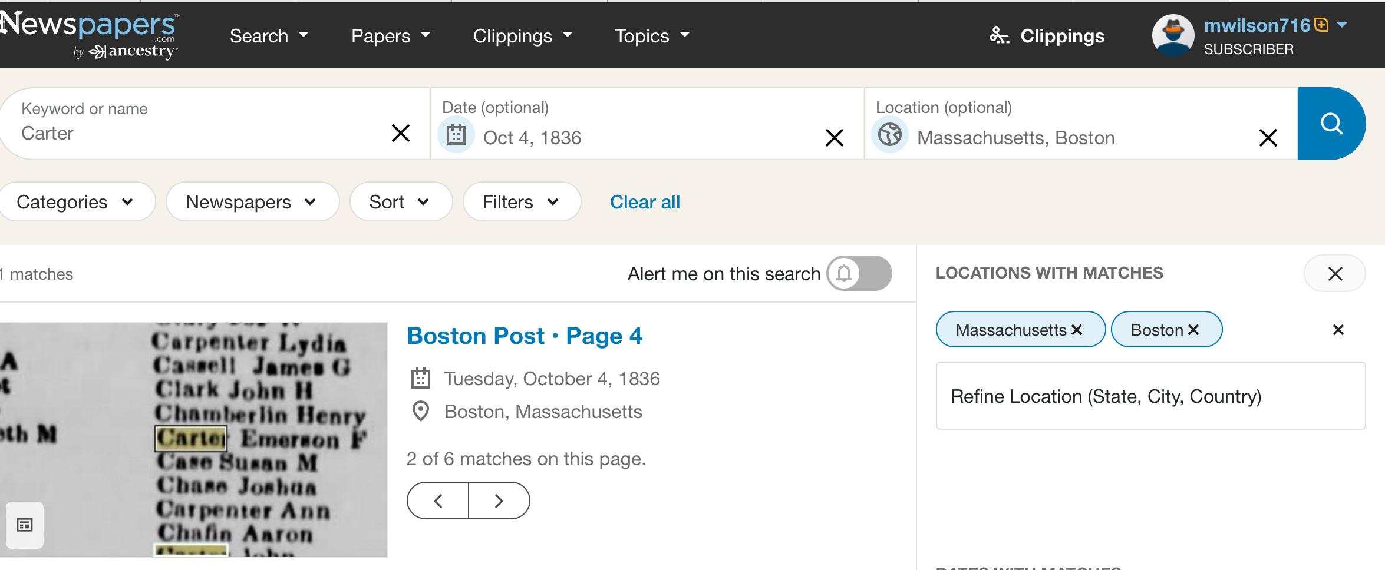Click the Clear all link

[x=645, y=202]
